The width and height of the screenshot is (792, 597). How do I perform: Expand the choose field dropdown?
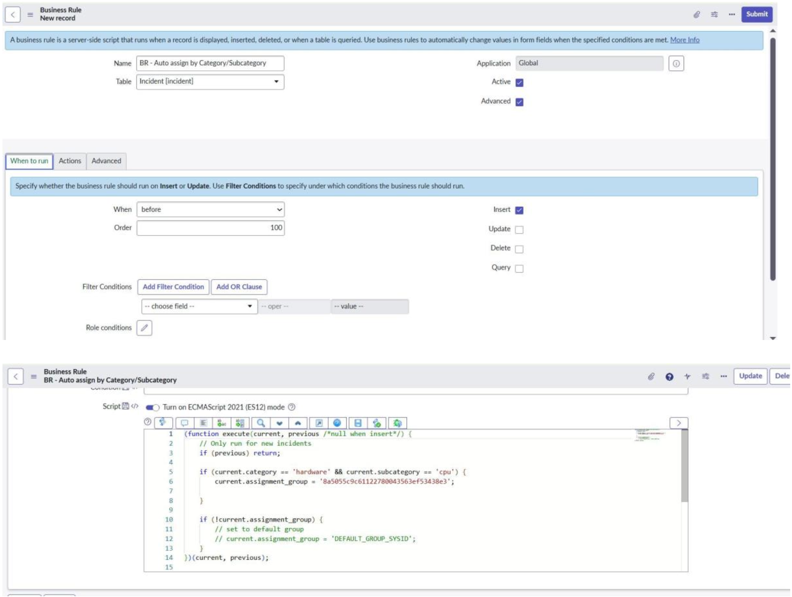(200, 307)
